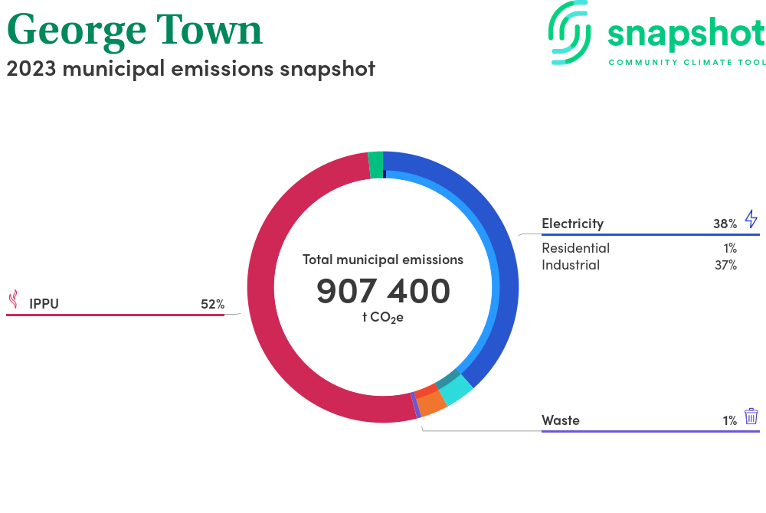
Task: Click the Electricity lightning bolt icon
Action: point(751,219)
